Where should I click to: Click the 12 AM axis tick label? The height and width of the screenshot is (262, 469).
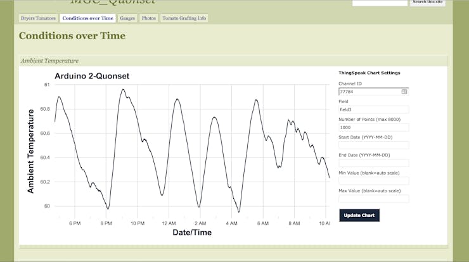[169, 223]
